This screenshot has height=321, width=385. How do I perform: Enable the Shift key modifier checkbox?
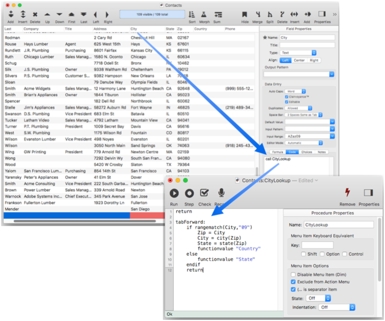(x=303, y=254)
